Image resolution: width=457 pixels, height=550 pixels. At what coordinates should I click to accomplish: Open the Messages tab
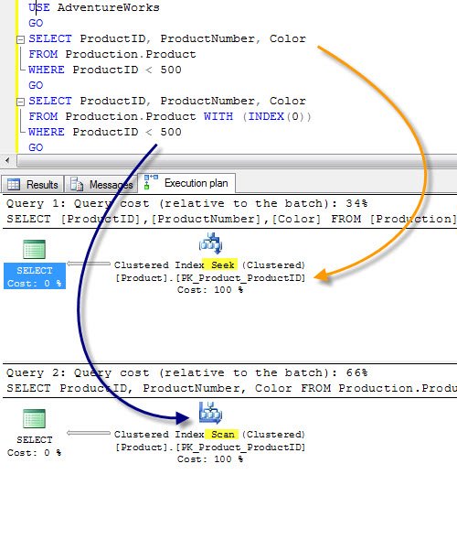click(101, 184)
